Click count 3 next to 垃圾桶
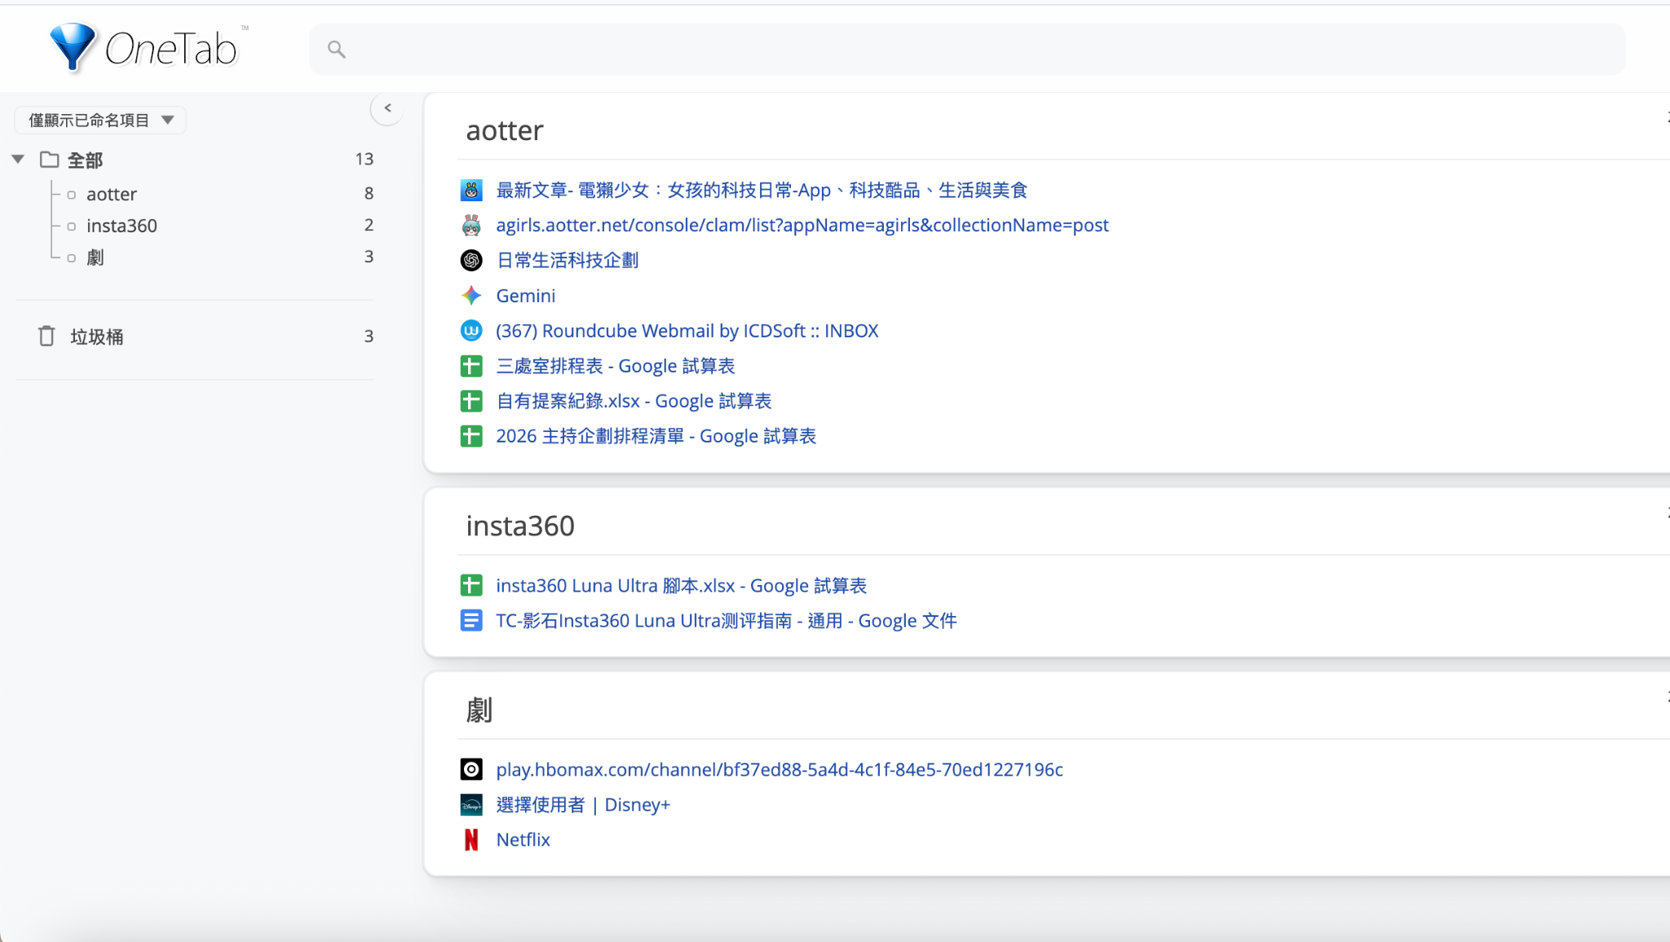 [x=369, y=336]
